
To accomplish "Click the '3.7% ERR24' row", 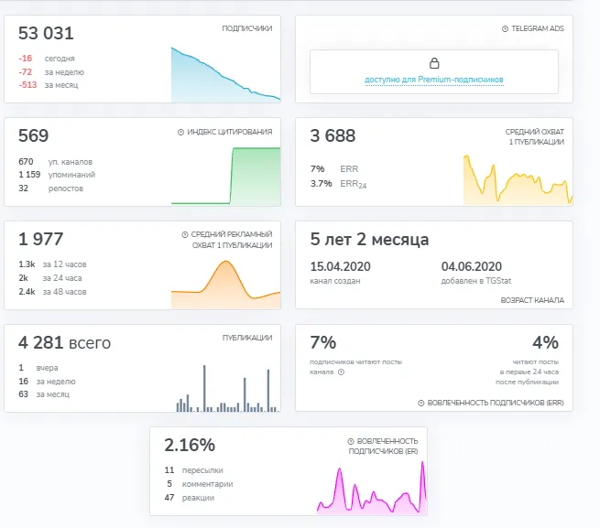I will [x=339, y=184].
